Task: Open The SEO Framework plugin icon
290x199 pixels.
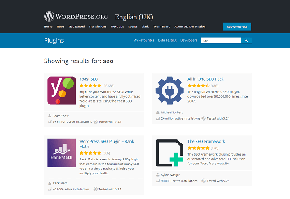Action: click(170, 153)
